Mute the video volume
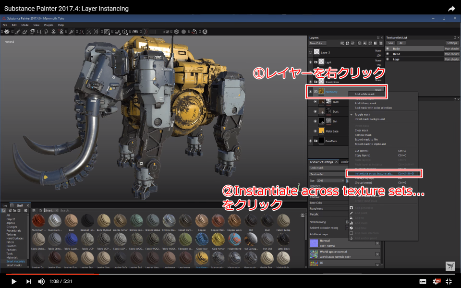Screen dimensions: 461x288 pyautogui.click(x=41, y=281)
